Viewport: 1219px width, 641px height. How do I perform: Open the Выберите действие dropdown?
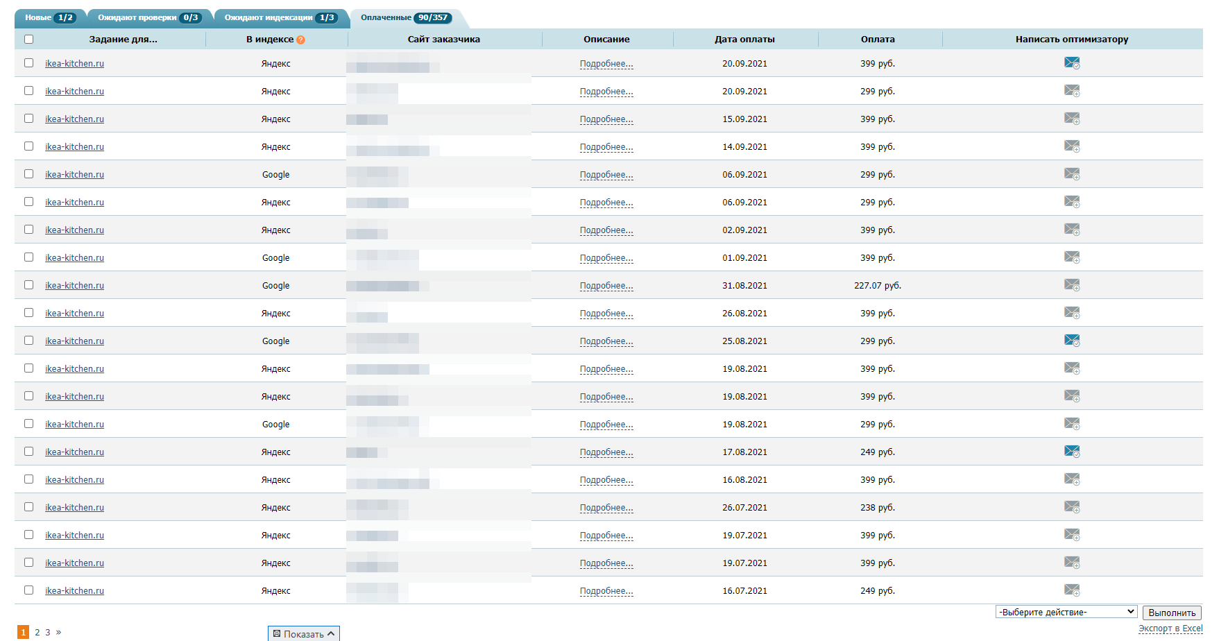[x=1066, y=612]
